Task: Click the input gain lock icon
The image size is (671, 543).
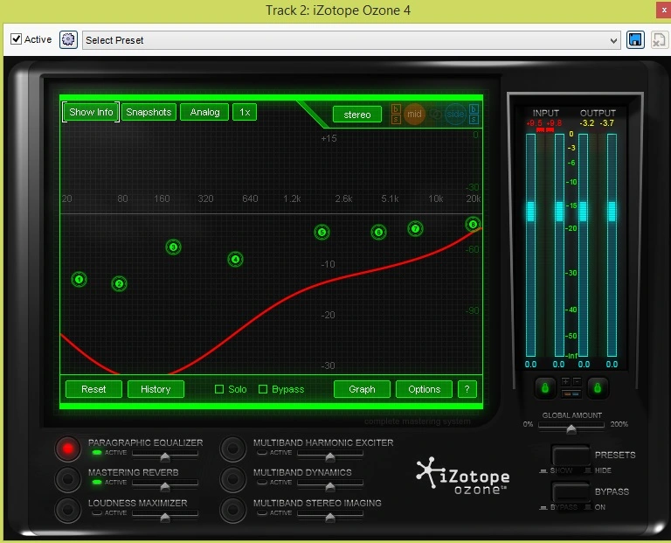Action: [545, 388]
